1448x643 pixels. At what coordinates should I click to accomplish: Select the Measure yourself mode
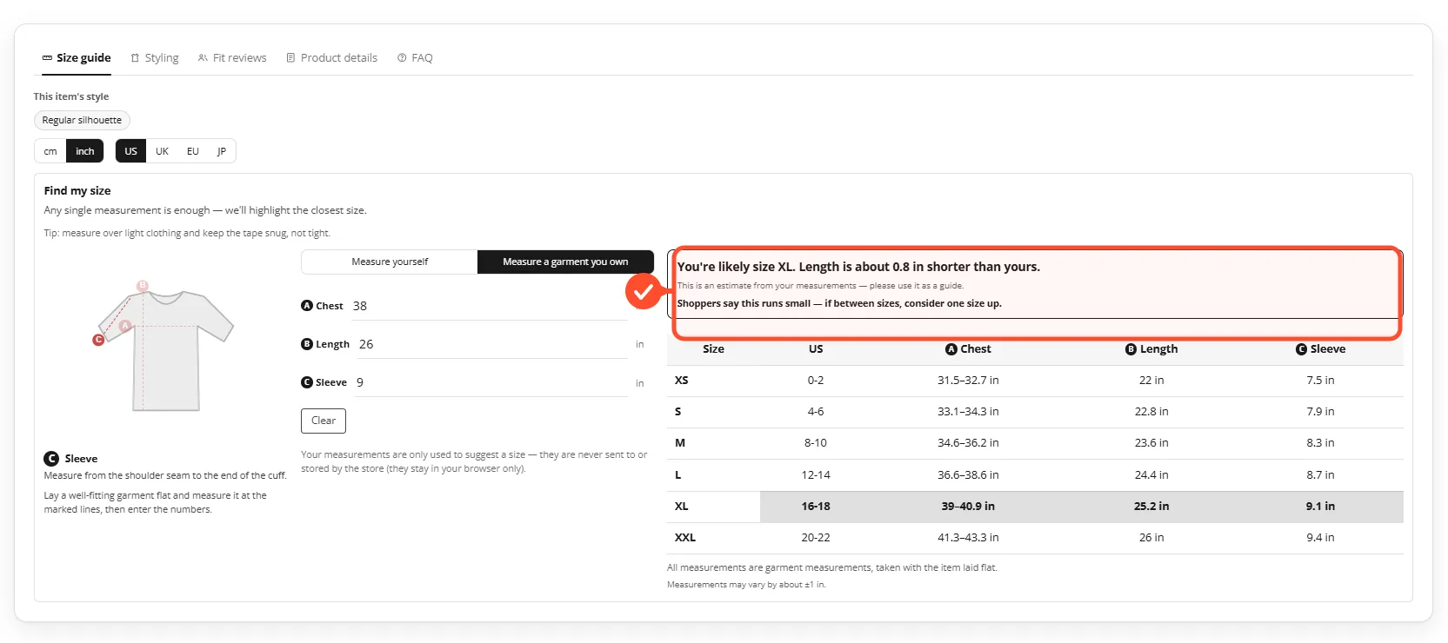tap(390, 262)
